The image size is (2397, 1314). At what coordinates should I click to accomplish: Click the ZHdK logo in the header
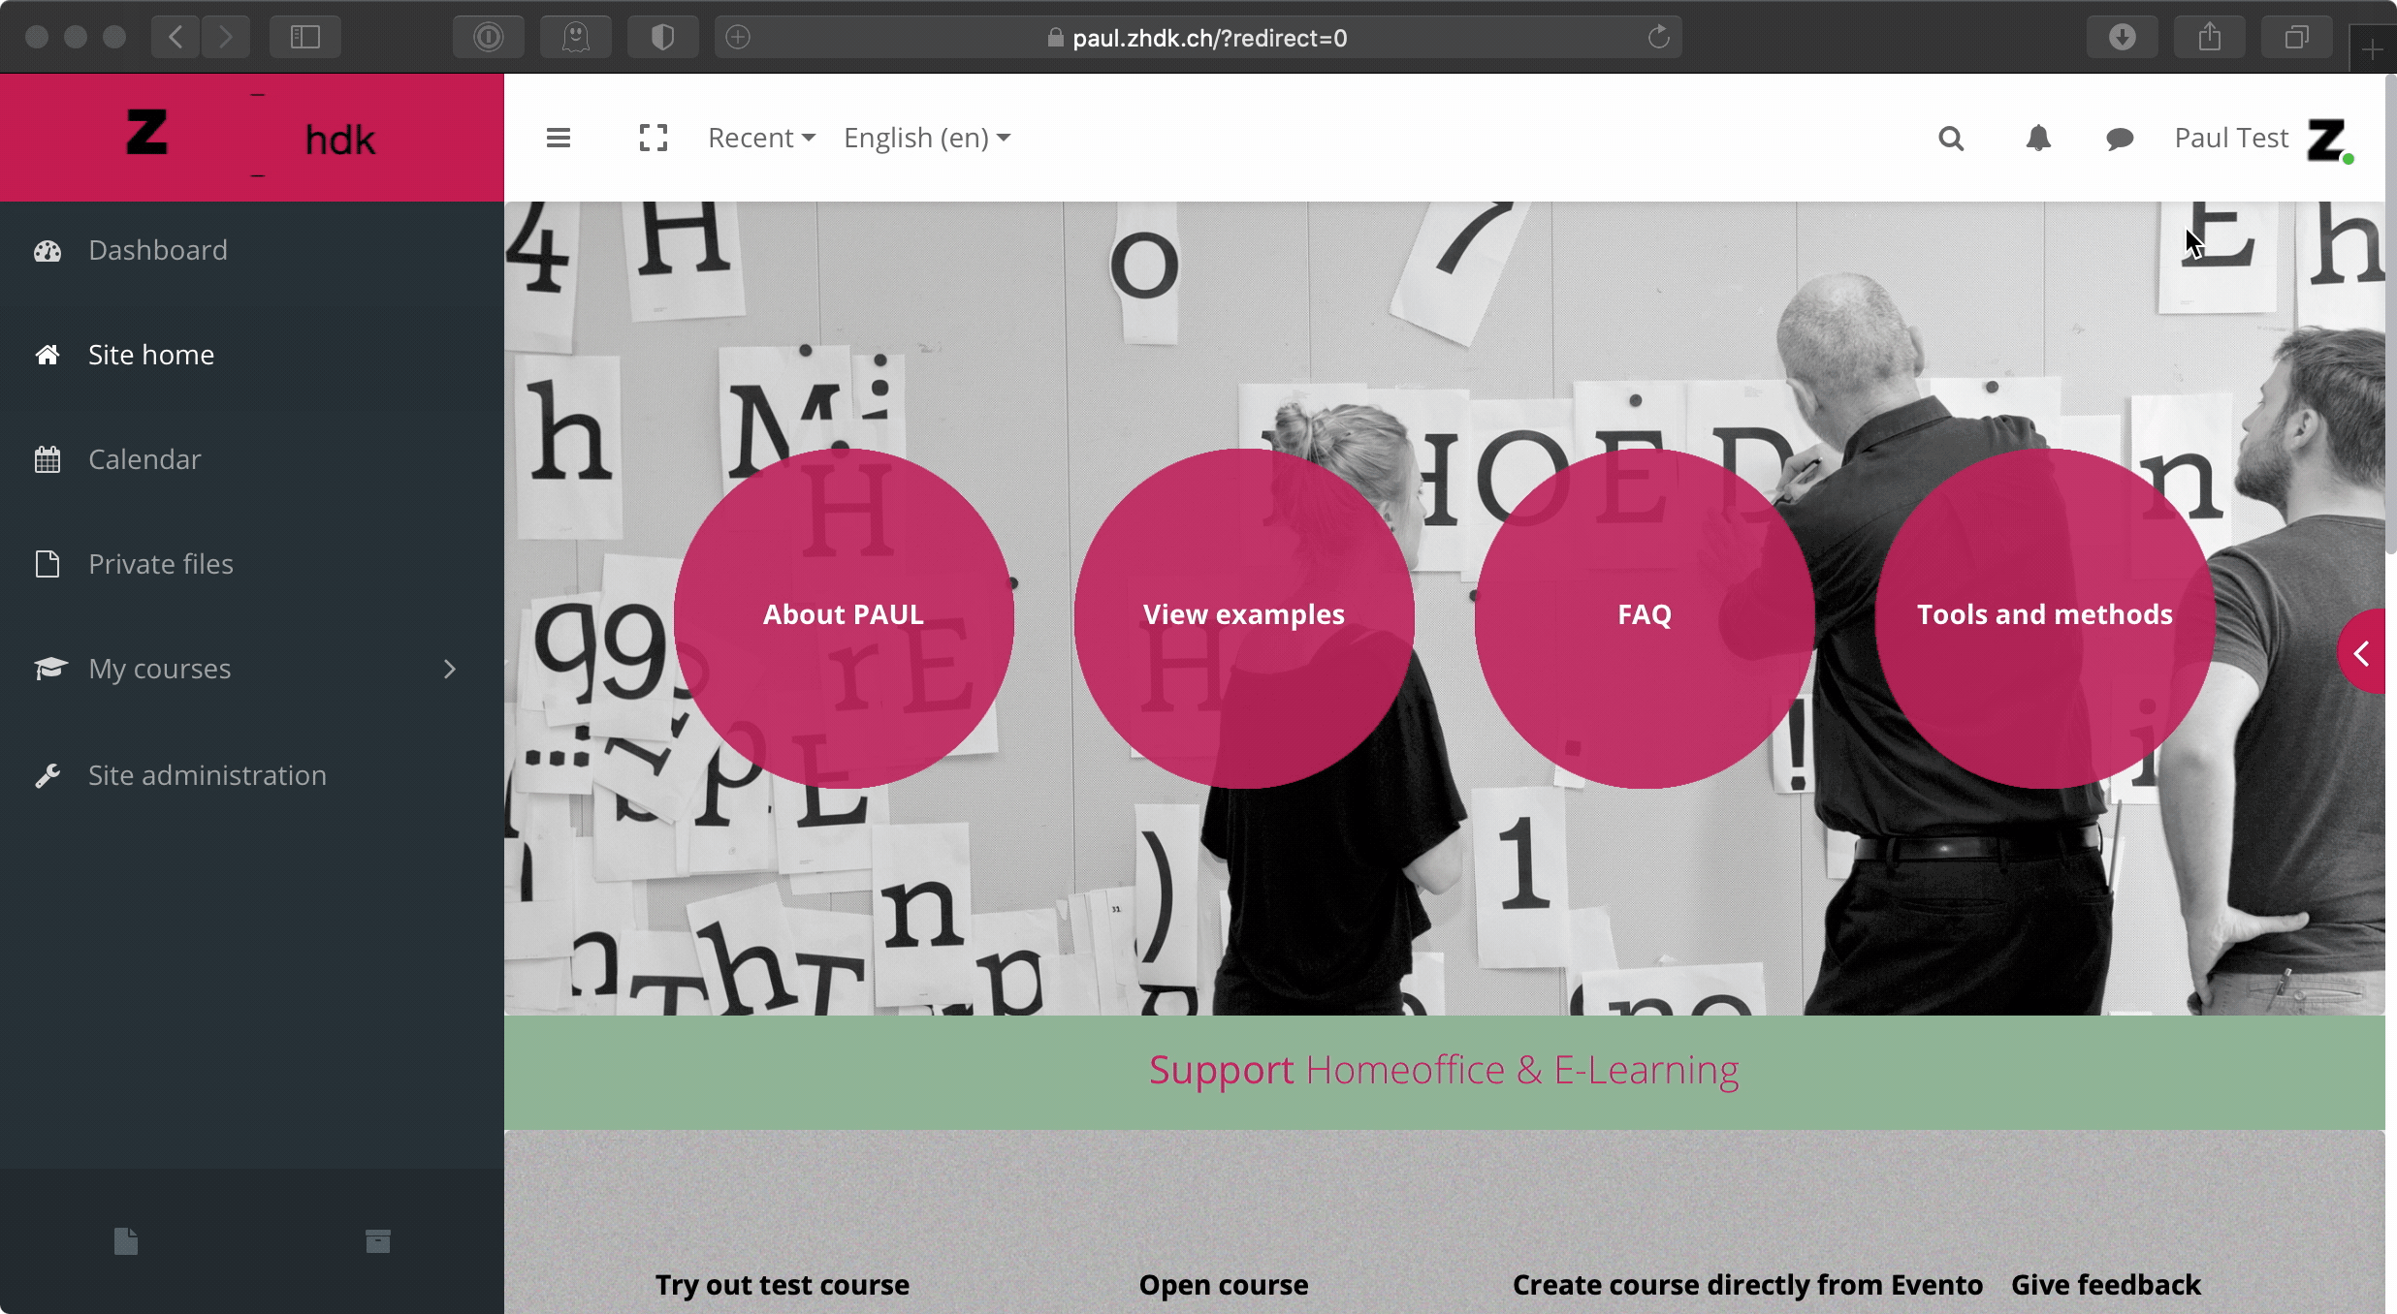251,138
